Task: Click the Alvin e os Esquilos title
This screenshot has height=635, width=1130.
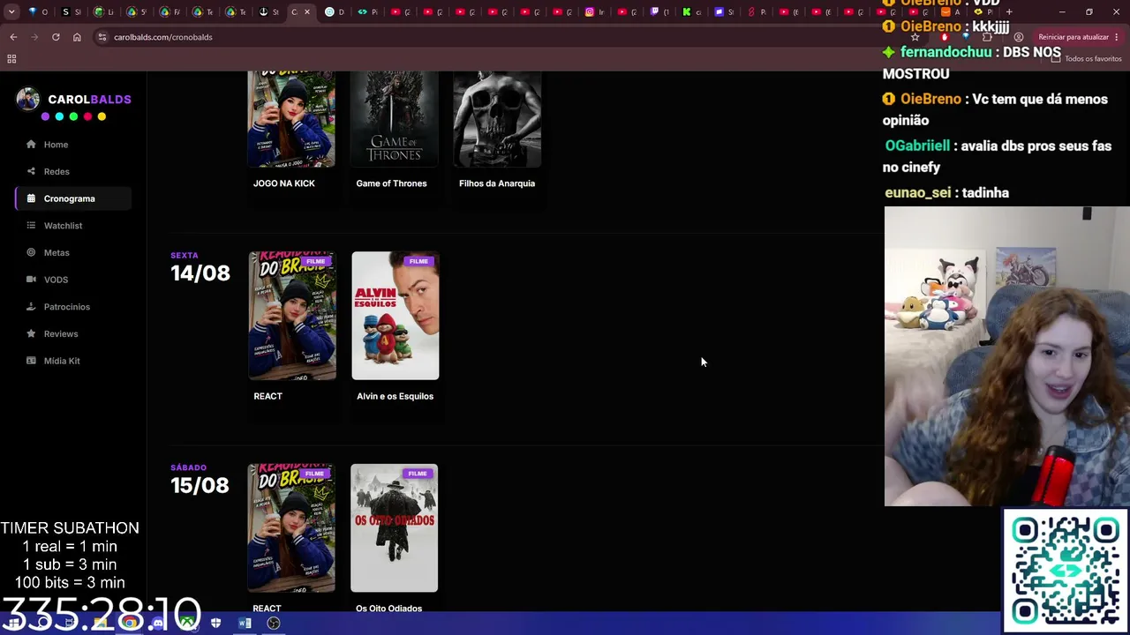Action: tap(395, 396)
